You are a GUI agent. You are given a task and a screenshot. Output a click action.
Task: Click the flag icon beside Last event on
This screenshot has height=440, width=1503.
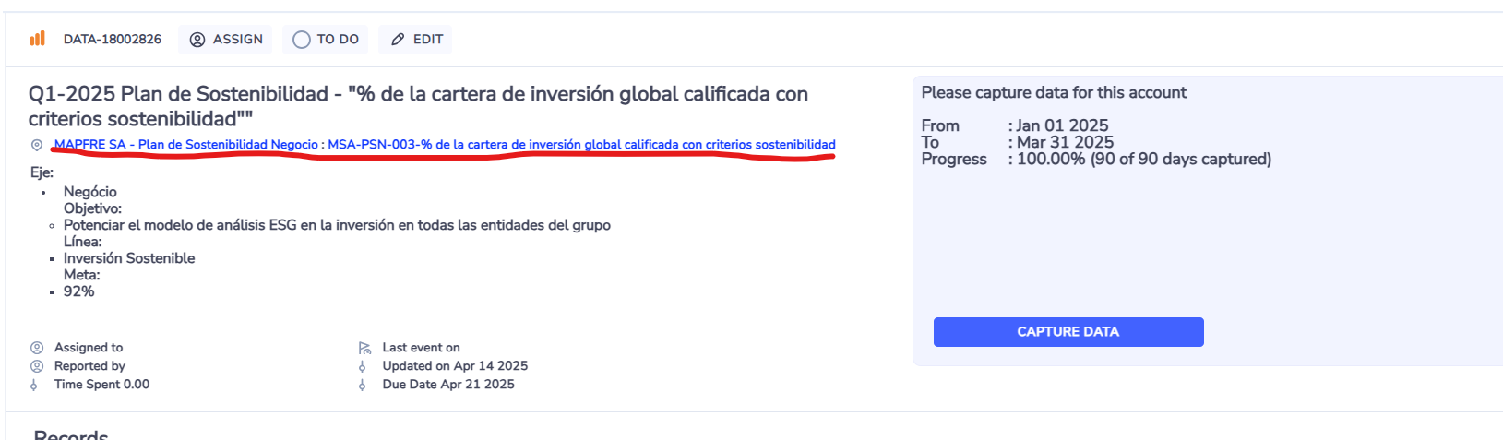364,348
